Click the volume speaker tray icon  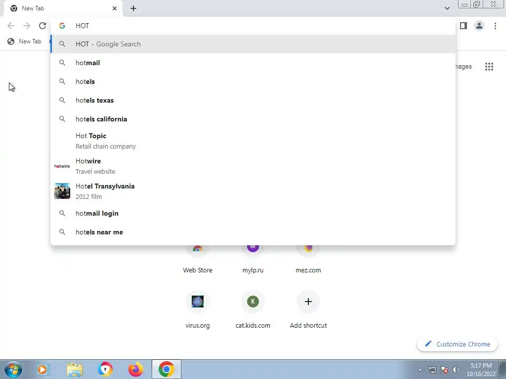[x=456, y=370]
